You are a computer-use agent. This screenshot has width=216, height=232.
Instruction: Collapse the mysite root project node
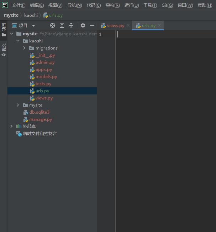tap(11, 34)
